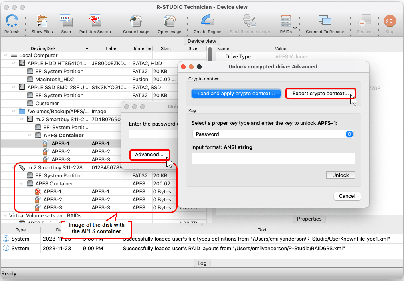The height and width of the screenshot is (281, 404).
Task: Collapse the APPLE SSD SM0128F node
Action: tap(14, 87)
